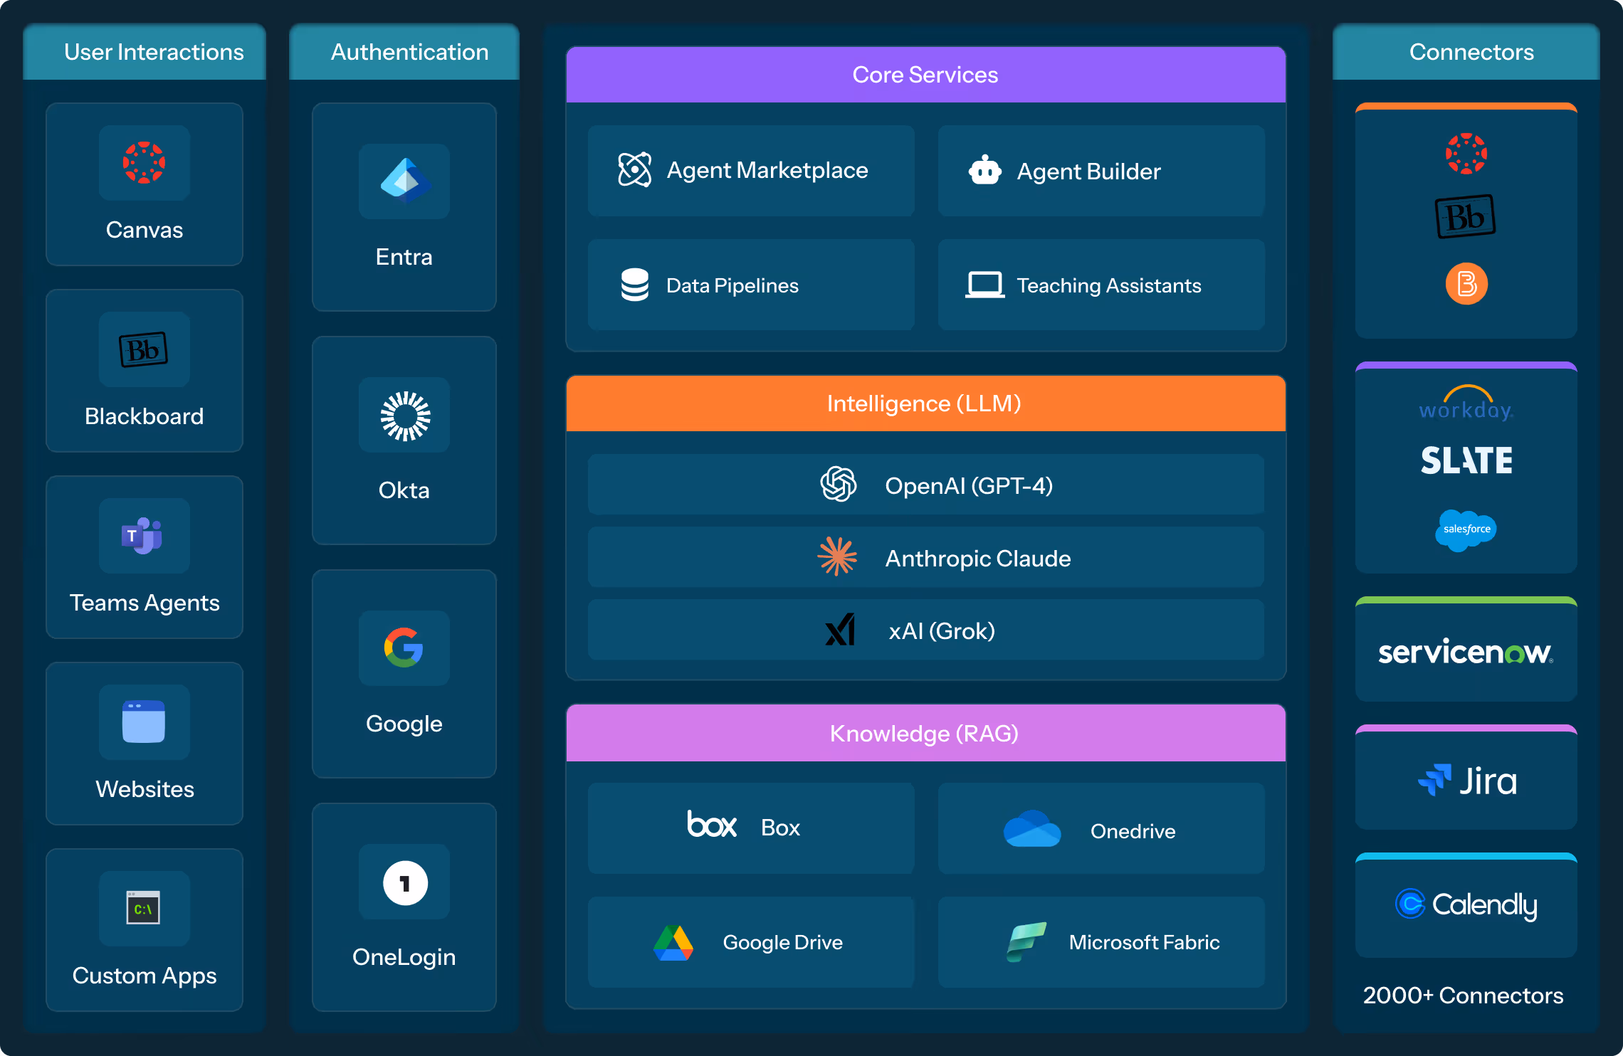Click the Salesforce cloud logo

coord(1466,530)
